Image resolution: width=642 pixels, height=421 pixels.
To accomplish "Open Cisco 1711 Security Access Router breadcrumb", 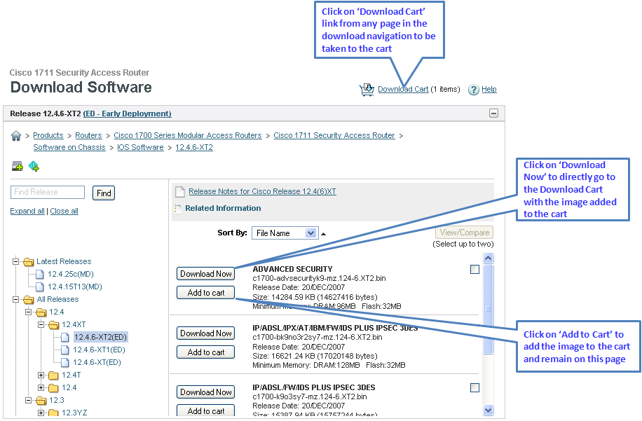I will (334, 135).
